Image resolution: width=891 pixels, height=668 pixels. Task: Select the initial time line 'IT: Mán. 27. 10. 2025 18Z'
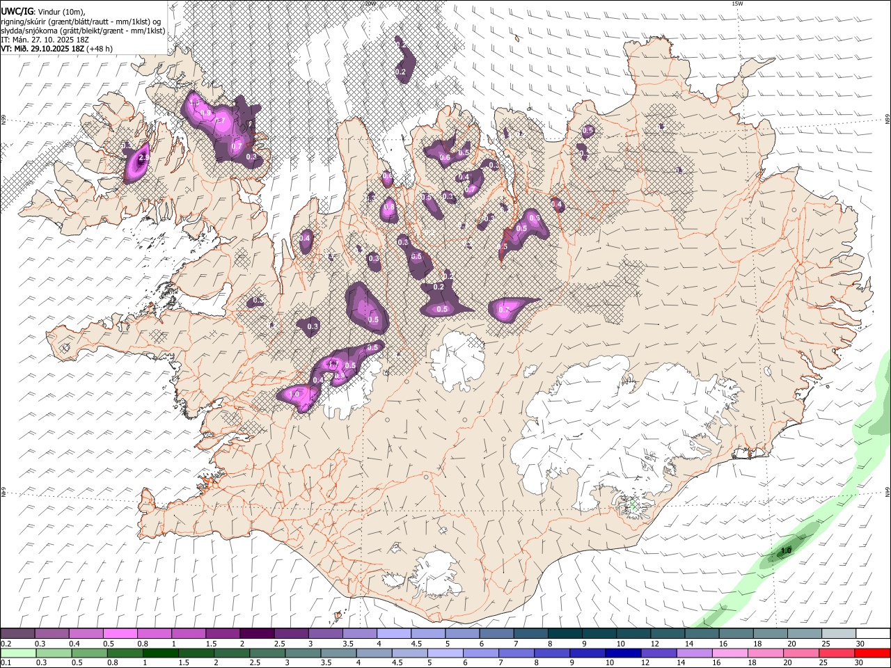coord(45,40)
